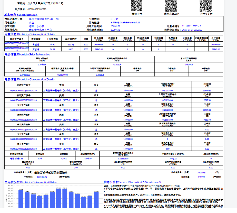Click the Alipay 支付宝支付 QR code

pos(206,6)
